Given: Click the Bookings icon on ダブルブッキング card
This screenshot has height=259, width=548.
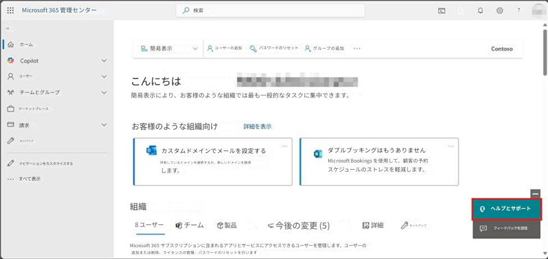Looking at the screenshot, I should (x=318, y=154).
